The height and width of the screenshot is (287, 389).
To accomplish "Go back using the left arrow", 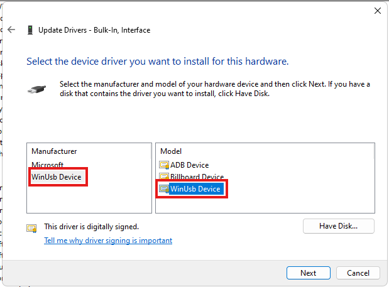I will (11, 30).
